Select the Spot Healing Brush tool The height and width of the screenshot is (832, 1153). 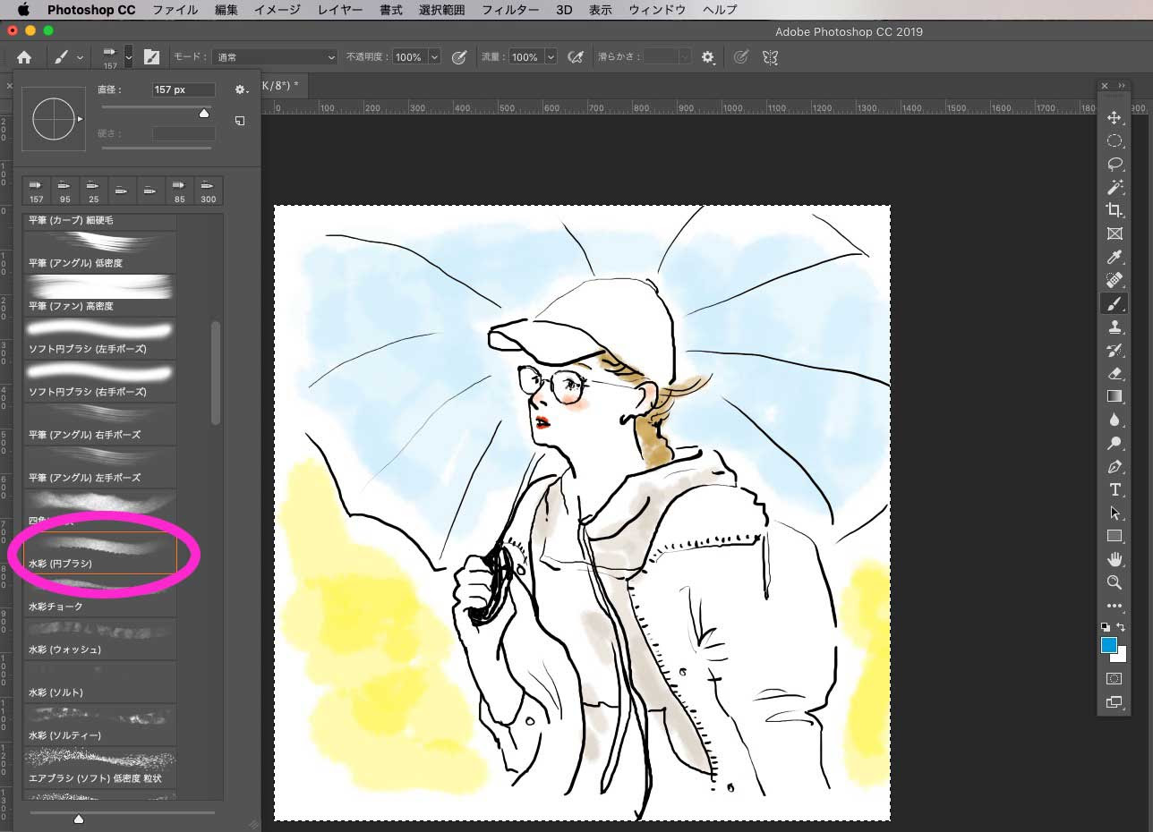coord(1115,281)
